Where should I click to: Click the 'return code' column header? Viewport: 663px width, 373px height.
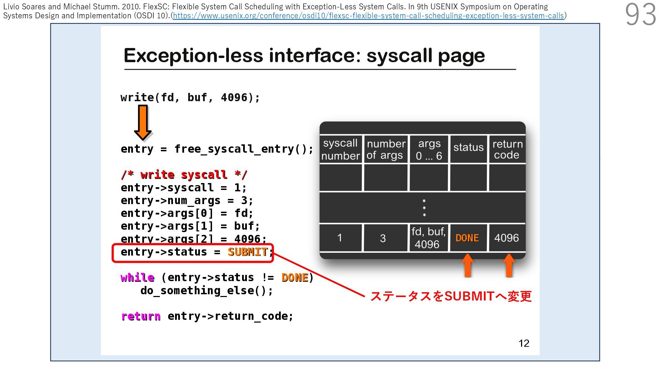(x=507, y=149)
